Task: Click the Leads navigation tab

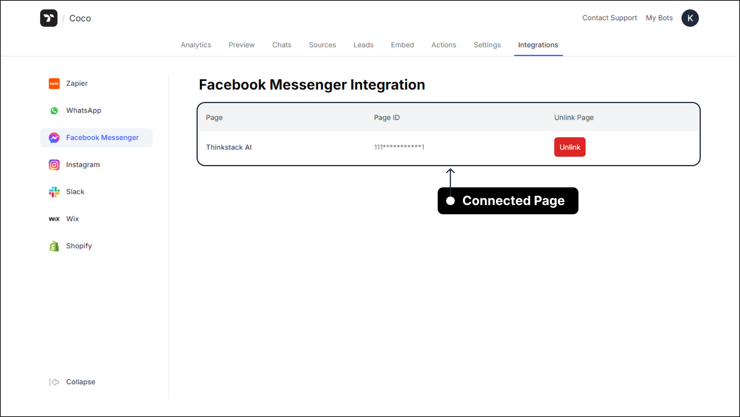Action: tap(363, 45)
